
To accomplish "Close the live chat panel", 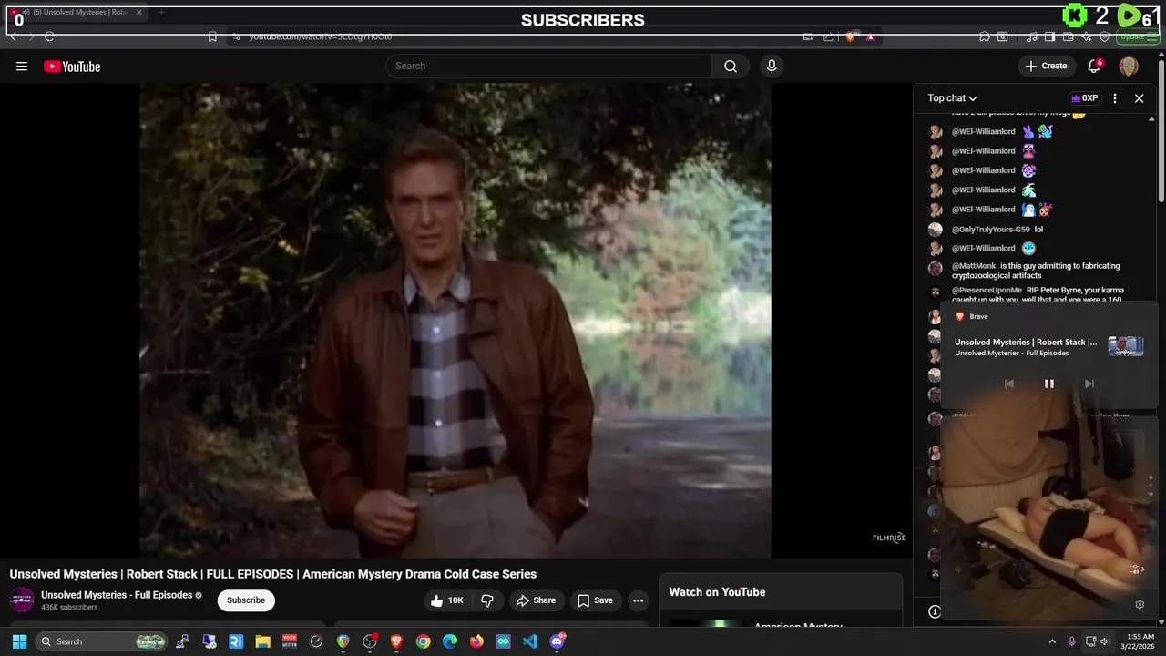I will (x=1139, y=98).
